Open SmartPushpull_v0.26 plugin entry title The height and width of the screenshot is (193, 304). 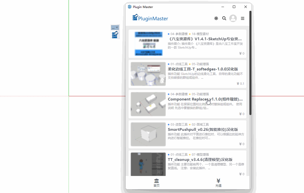tap(203, 130)
